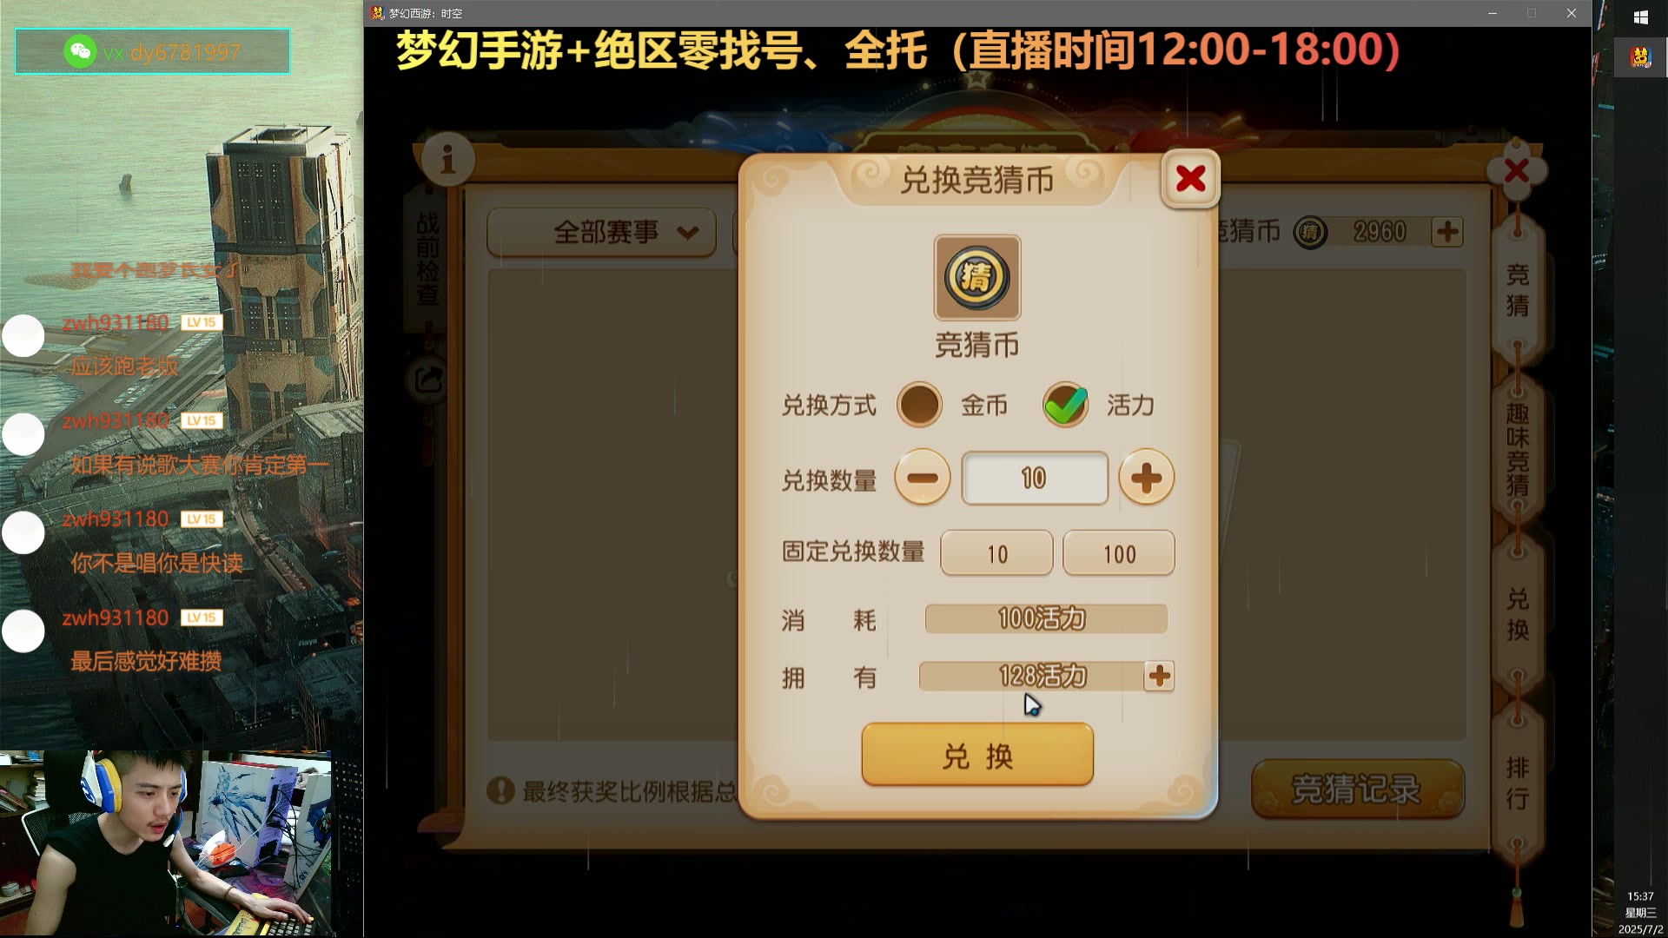The height and width of the screenshot is (938, 1668).
Task: Open the 趣味竞猜 side tab
Action: coord(1517,450)
